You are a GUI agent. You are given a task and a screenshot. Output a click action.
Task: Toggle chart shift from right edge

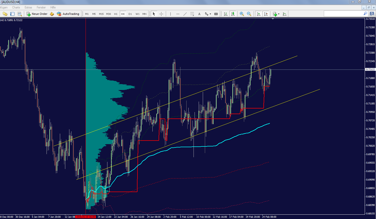pyautogui.click(x=265, y=14)
